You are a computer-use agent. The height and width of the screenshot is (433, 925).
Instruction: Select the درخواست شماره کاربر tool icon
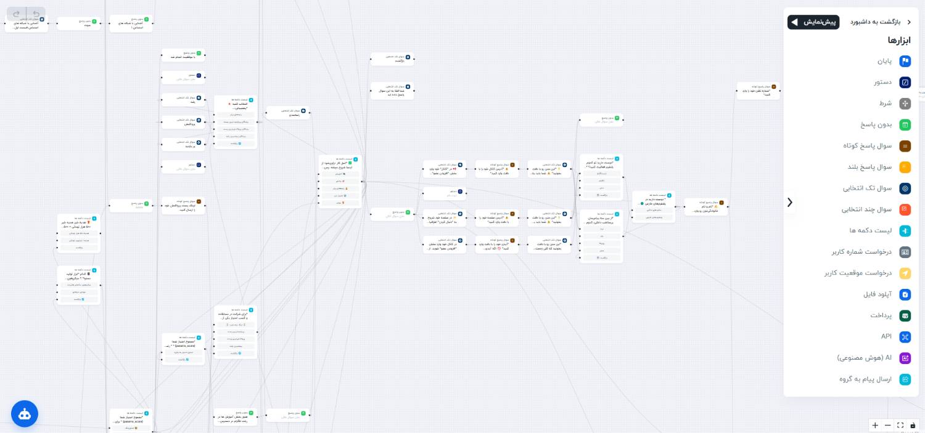click(905, 252)
